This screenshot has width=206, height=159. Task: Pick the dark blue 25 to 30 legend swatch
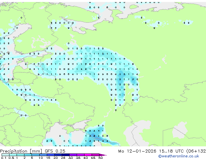(66, 155)
